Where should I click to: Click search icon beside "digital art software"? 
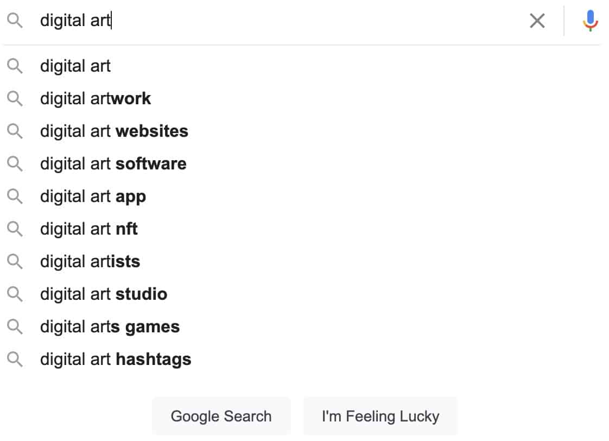pos(15,164)
